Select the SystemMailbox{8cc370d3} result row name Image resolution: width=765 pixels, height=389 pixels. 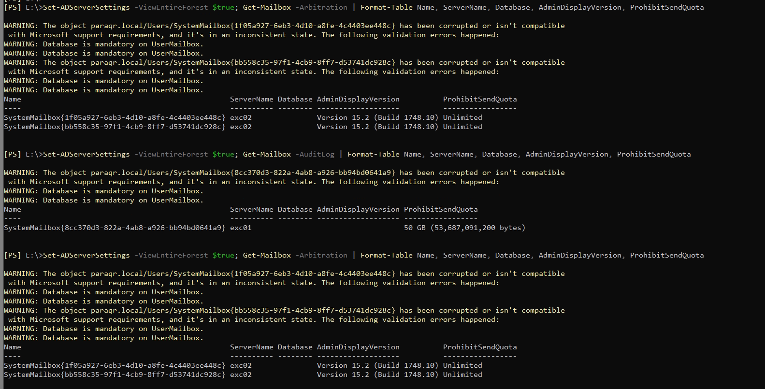pos(115,228)
